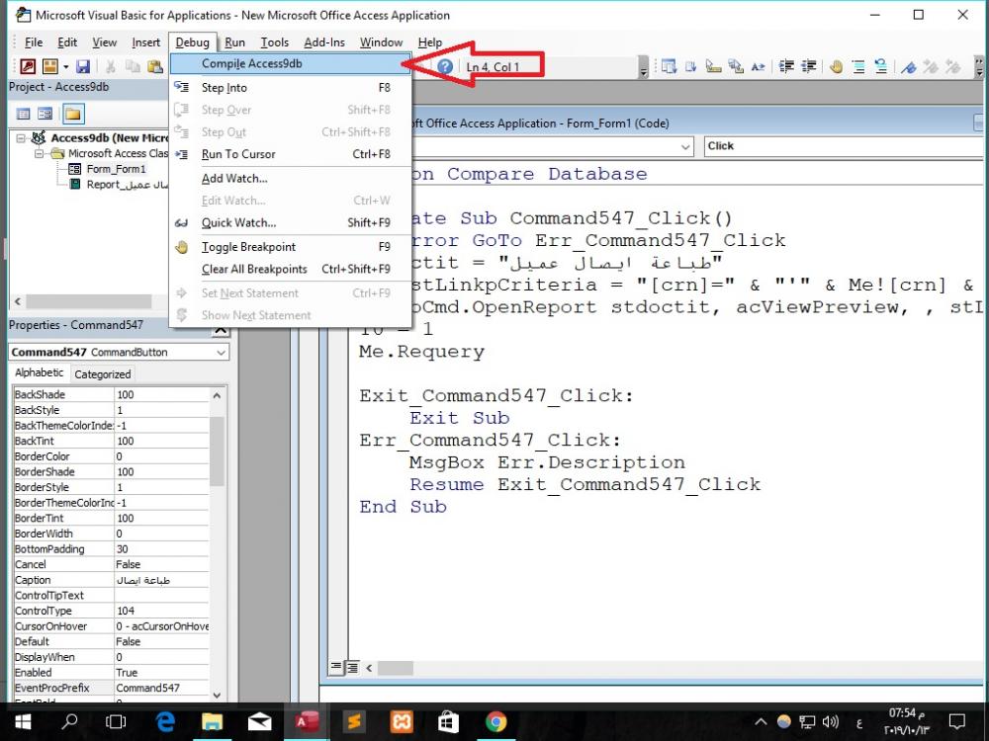Screen dimensions: 989x741
Task: Open Google Chrome from taskbar
Action: tap(495, 722)
